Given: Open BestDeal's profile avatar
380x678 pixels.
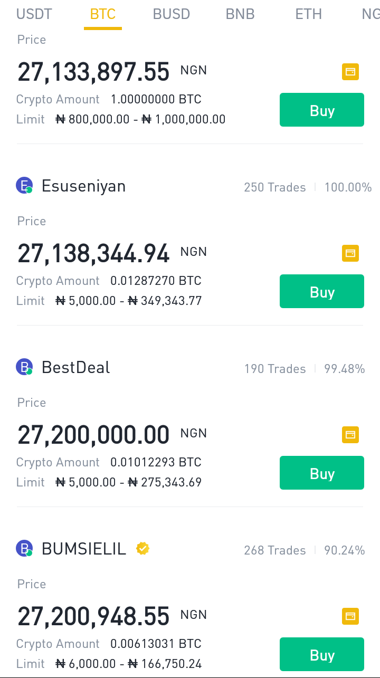Looking at the screenshot, I should point(24,367).
